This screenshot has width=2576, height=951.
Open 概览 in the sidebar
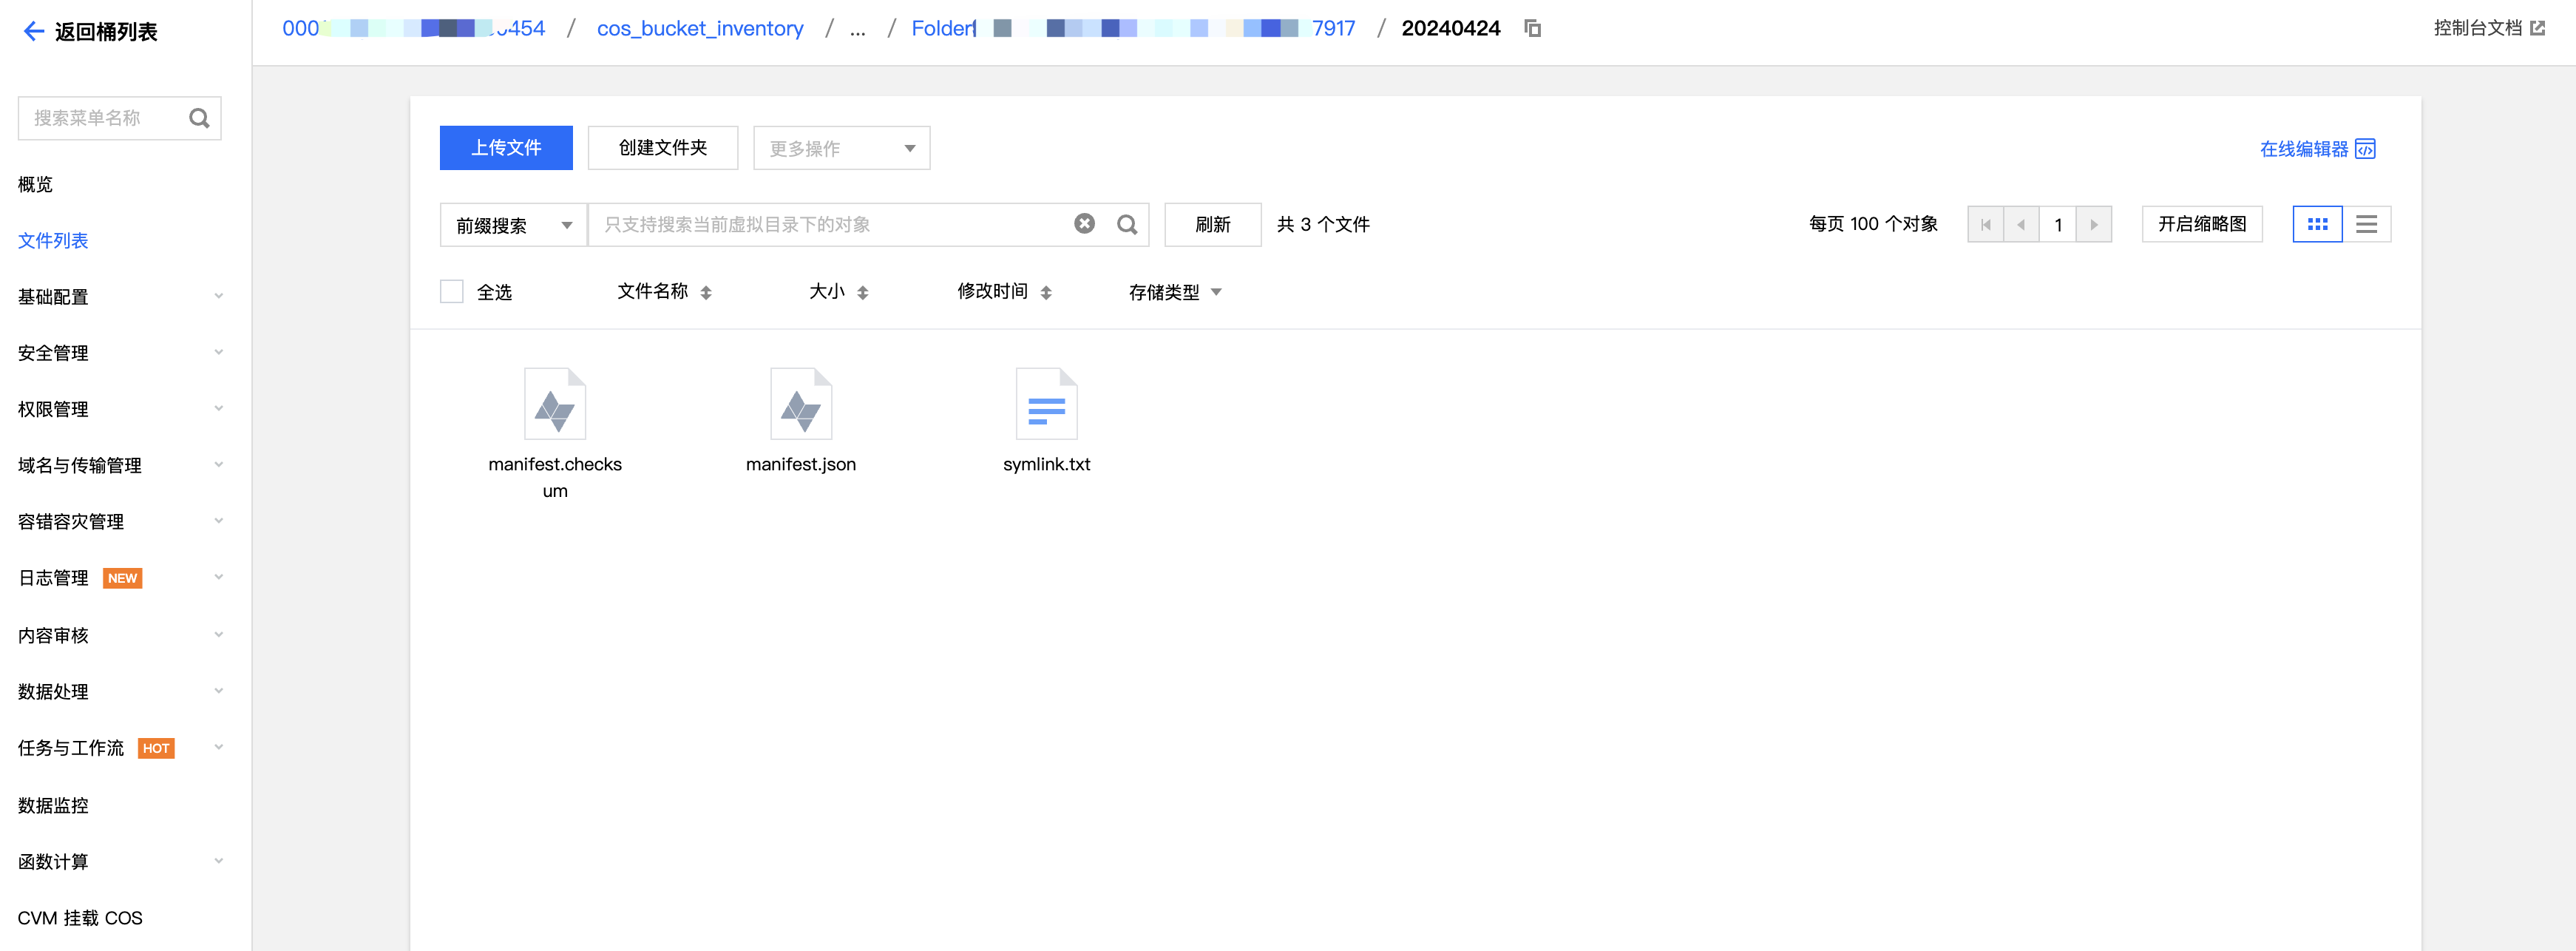[x=36, y=185]
